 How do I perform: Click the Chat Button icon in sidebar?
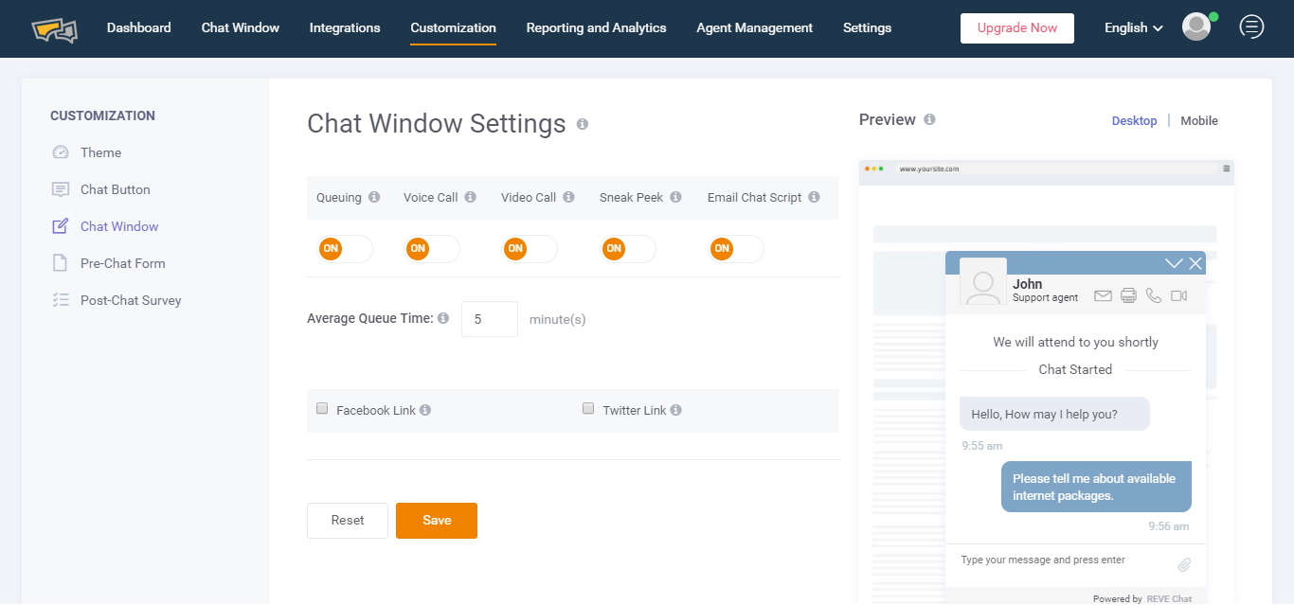[61, 189]
